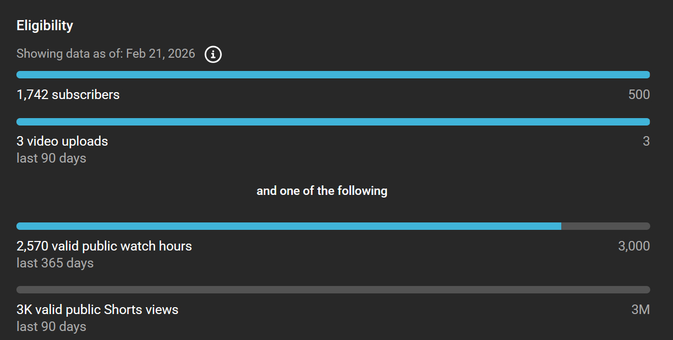Click the unfilled gray end of watch hours bar
673x340 pixels.
(605, 226)
